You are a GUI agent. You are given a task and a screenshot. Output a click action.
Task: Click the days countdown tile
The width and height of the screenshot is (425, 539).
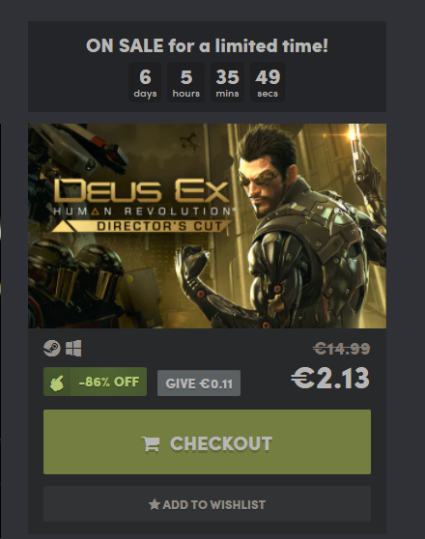(145, 82)
